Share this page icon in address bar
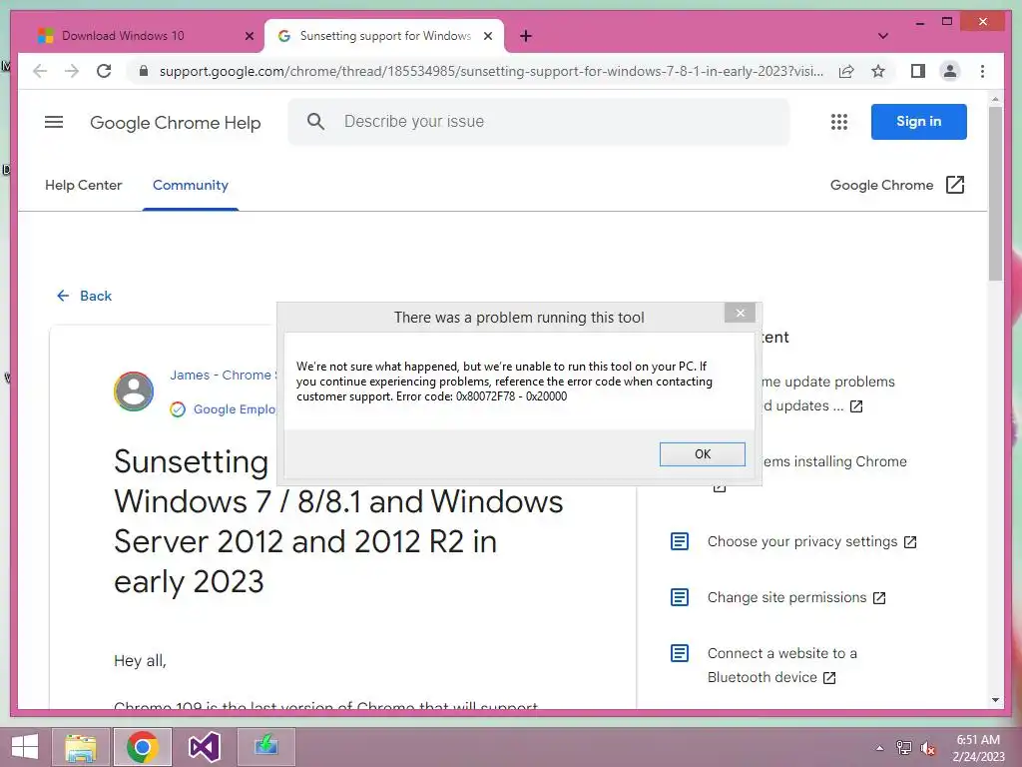Viewport: 1022px width, 767px height. 846,71
